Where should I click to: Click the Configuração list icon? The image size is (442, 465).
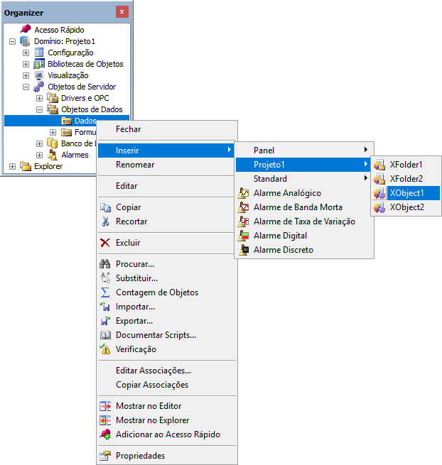pyautogui.click(x=39, y=53)
